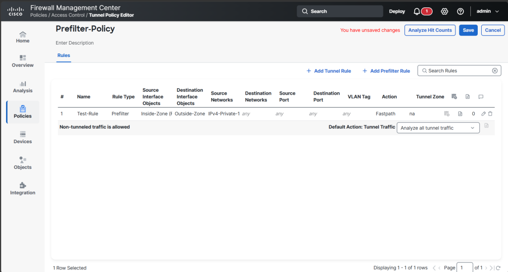Delete Test-Rule with the trash icon
The height and width of the screenshot is (272, 508).
click(490, 113)
